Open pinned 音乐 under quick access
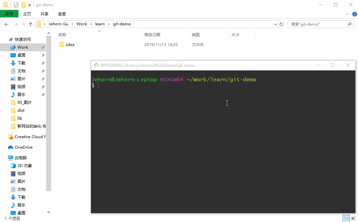This screenshot has height=222, width=358. point(21,94)
